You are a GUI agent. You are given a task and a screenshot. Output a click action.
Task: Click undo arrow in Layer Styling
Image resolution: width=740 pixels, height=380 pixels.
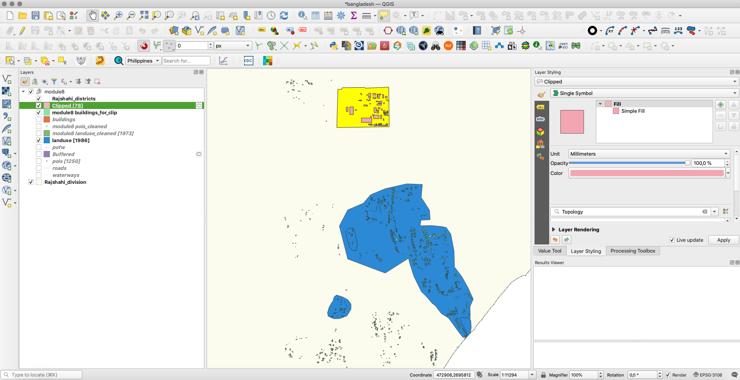tap(555, 240)
